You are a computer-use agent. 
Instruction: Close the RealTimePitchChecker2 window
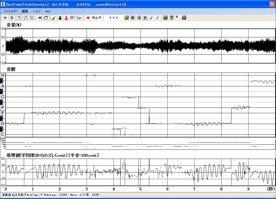point(272,4)
